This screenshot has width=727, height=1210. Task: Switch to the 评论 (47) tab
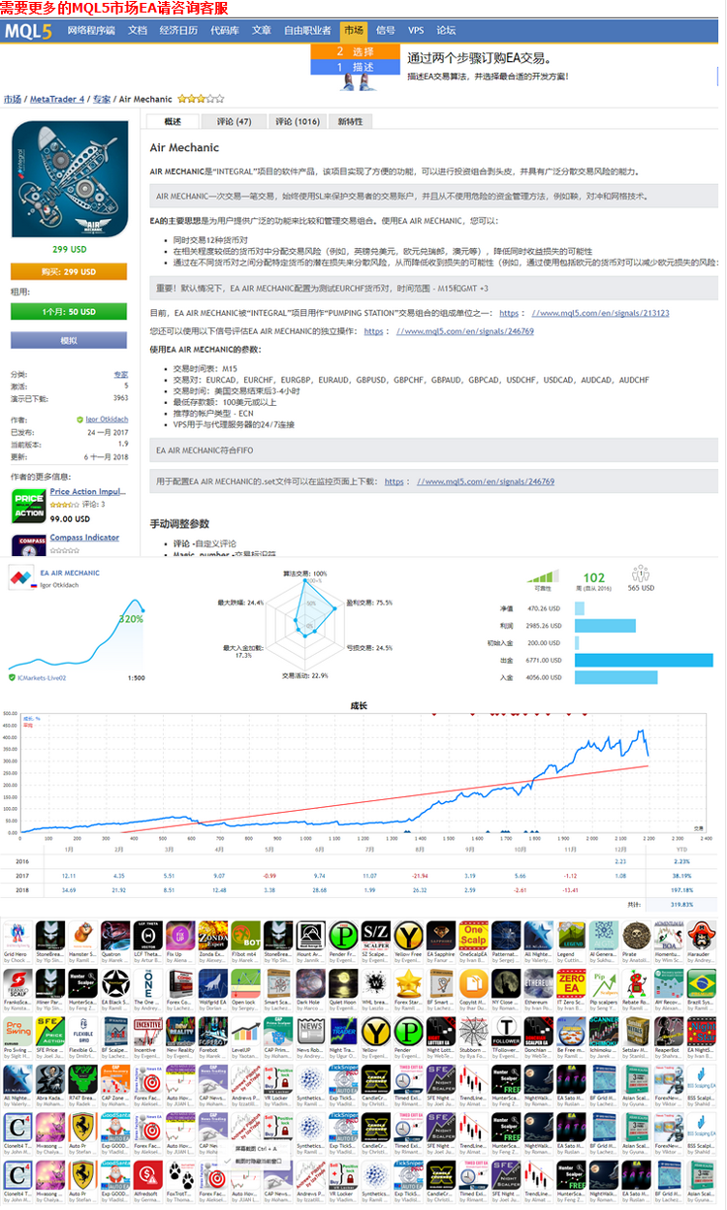pos(234,122)
